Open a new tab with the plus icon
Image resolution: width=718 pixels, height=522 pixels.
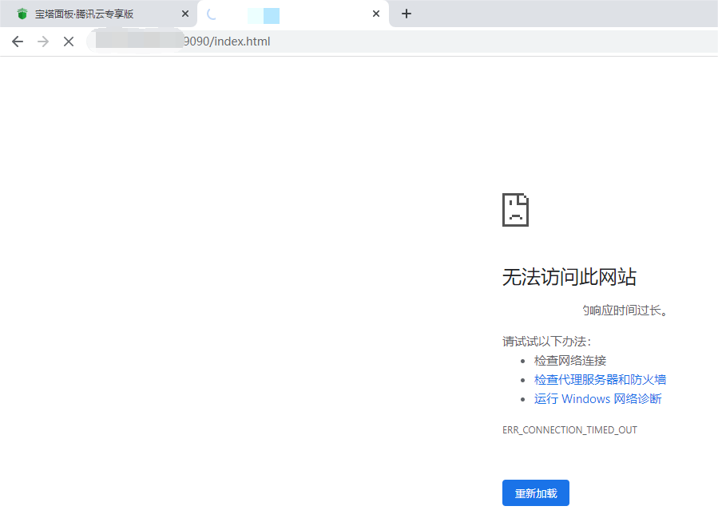[x=407, y=14]
